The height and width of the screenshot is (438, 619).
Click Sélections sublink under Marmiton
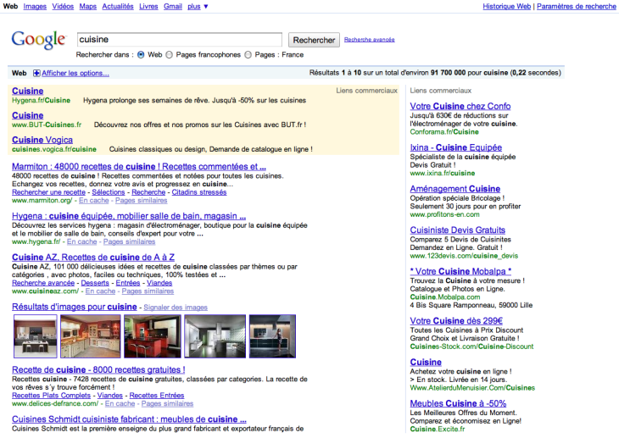tap(109, 192)
